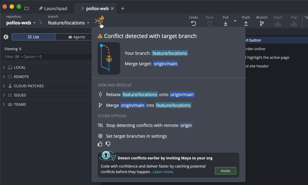Choose Merge origin/main into feature/locations
This screenshot has width=308, height=185.
pyautogui.click(x=144, y=105)
